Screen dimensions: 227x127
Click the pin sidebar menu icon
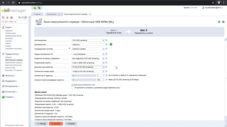(26, 17)
